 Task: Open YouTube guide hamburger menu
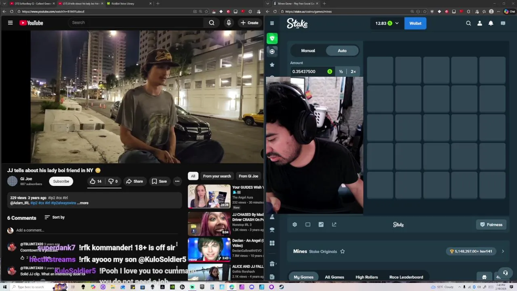click(x=11, y=23)
